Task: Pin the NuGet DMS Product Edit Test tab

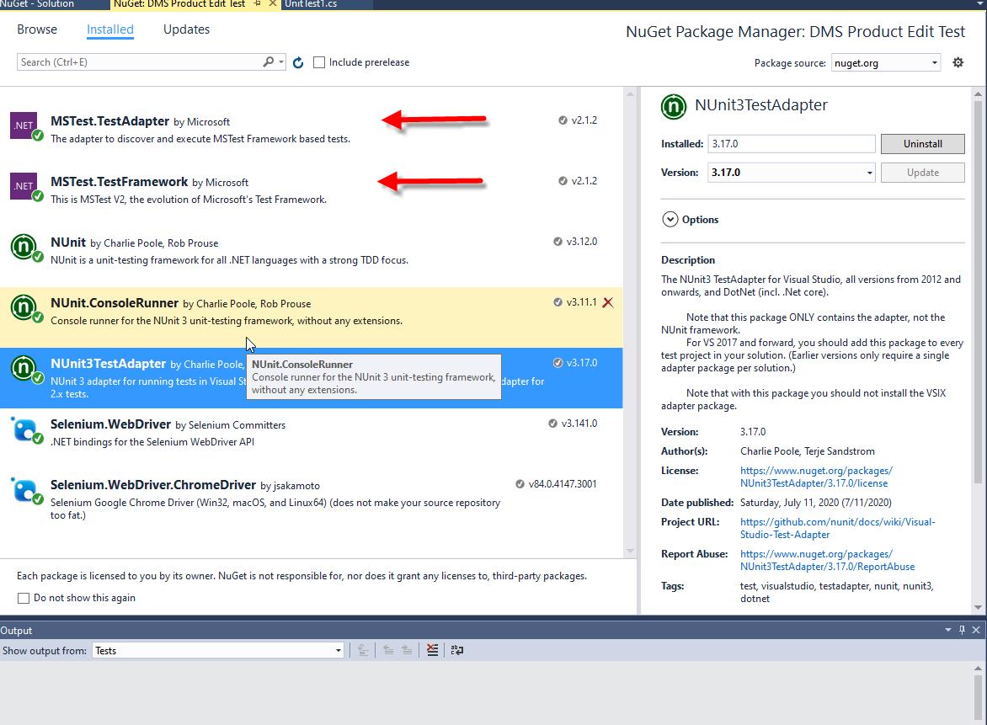Action: coord(257,3)
